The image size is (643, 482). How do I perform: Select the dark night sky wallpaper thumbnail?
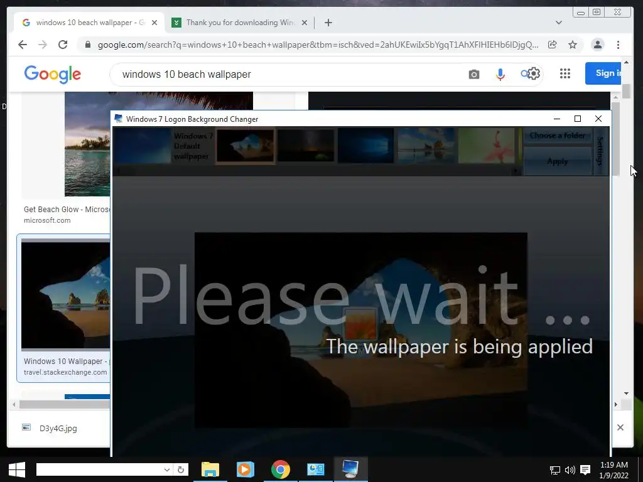click(x=306, y=146)
